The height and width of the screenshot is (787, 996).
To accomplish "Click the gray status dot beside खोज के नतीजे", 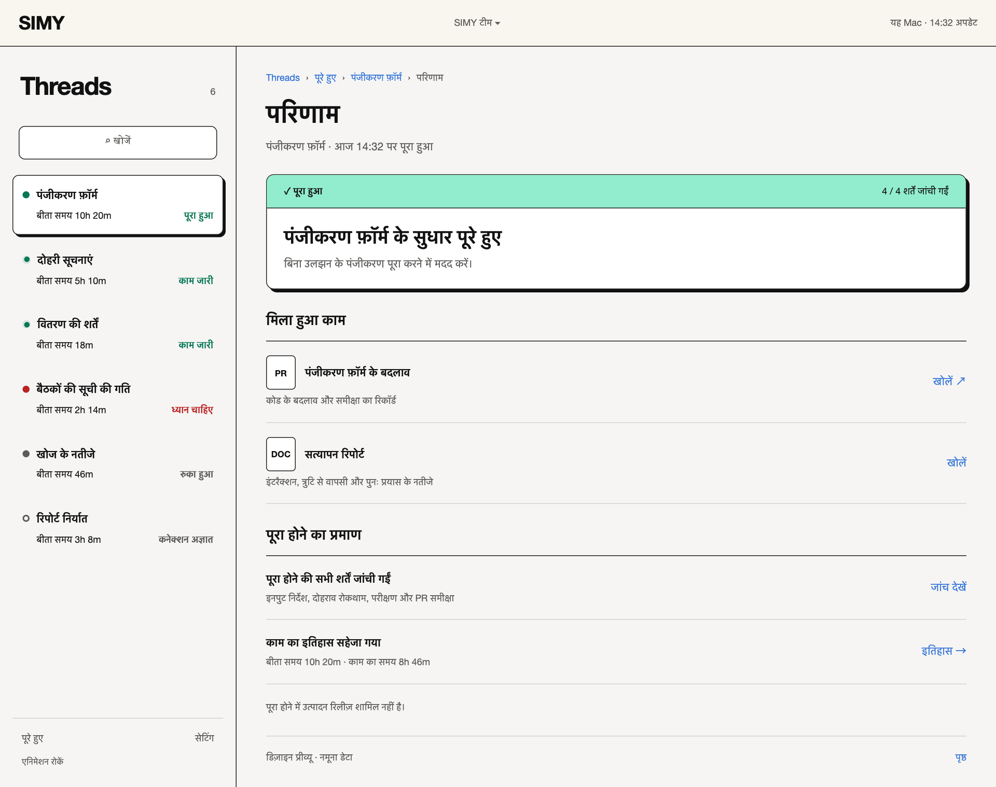I will point(26,454).
